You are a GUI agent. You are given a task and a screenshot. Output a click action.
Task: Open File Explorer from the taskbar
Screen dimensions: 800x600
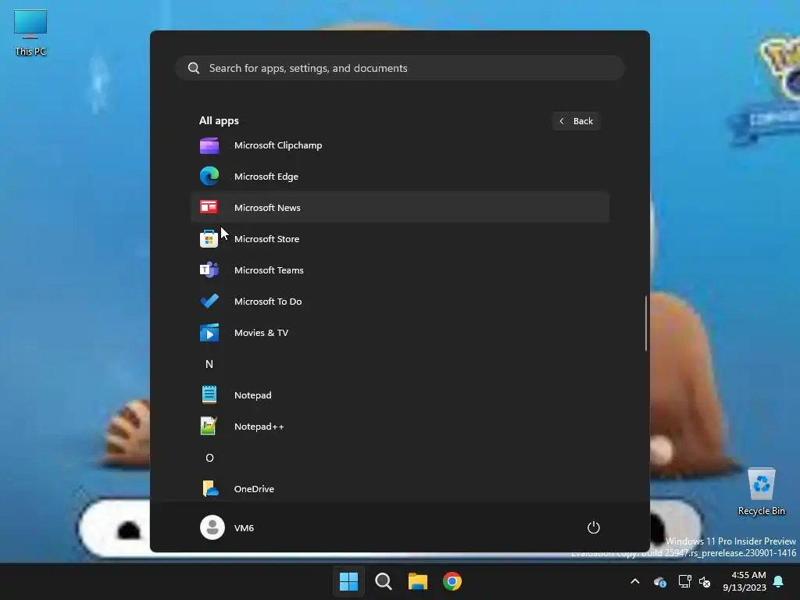[x=418, y=581]
